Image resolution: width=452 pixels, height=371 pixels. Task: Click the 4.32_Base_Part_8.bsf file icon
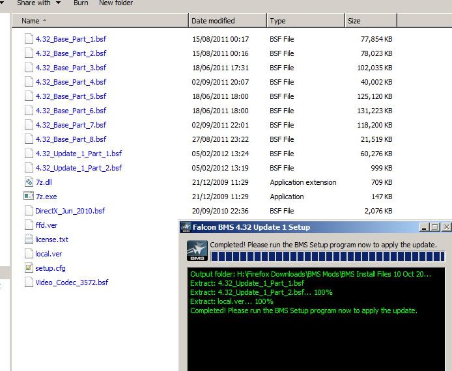[29, 139]
